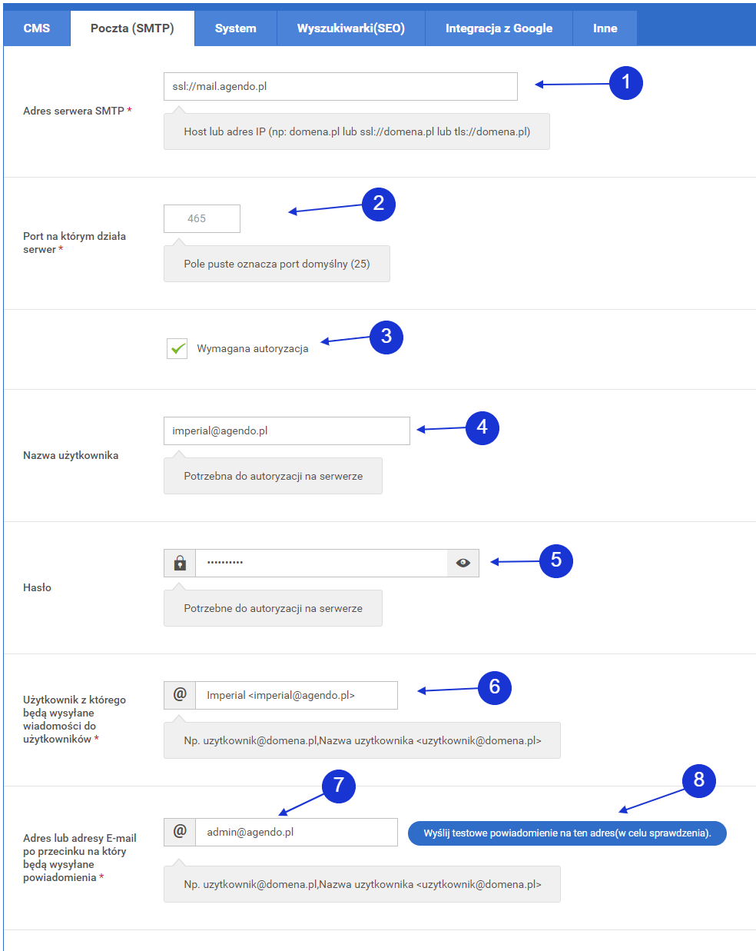Toggle password visibility with eye icon
The width and height of the screenshot is (756, 951).
pos(463,563)
